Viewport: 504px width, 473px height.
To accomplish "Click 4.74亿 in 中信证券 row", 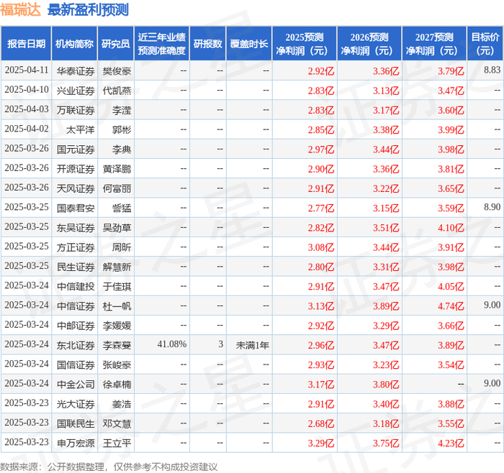I will pyautogui.click(x=451, y=306).
